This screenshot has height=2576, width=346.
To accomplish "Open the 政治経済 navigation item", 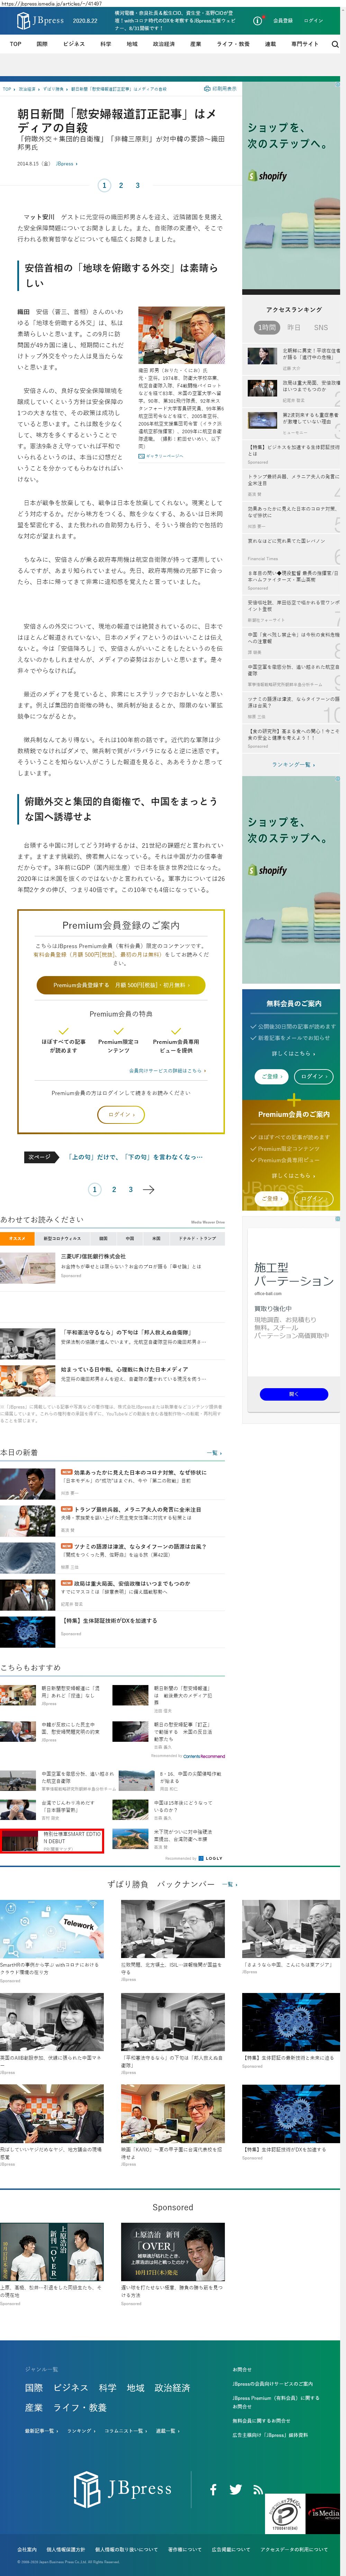I will (164, 44).
